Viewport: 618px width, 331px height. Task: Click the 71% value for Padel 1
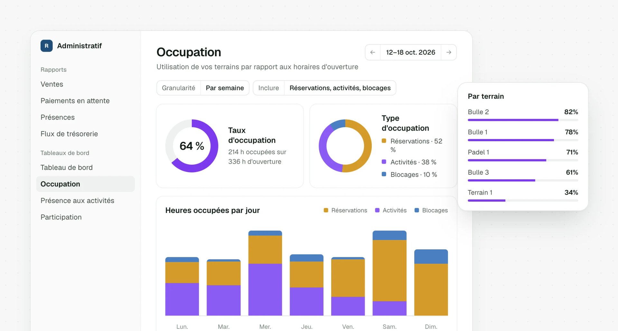pos(572,152)
